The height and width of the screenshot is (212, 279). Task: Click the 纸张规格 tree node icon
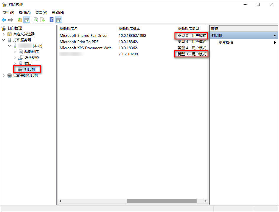point(21,58)
